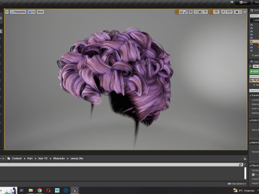Switch to the World Outliner tab
The width and height of the screenshot is (259, 194).
tap(255, 11)
